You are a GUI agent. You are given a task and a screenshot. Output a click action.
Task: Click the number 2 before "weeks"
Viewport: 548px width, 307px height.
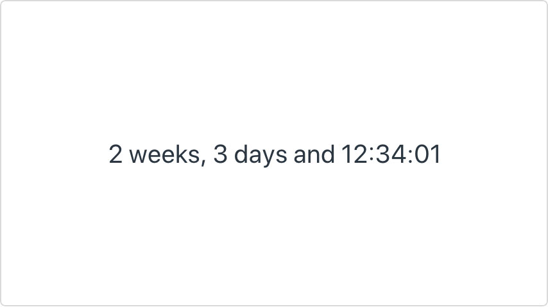[x=116, y=154]
